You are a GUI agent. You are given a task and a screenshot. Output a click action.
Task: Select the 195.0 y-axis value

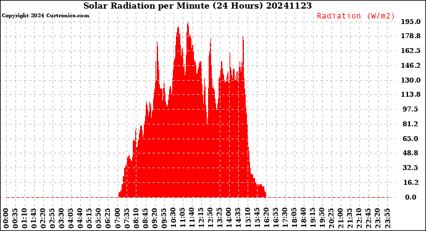pos(411,22)
